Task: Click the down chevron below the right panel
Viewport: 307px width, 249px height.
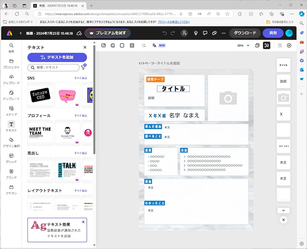Action: coord(283,210)
